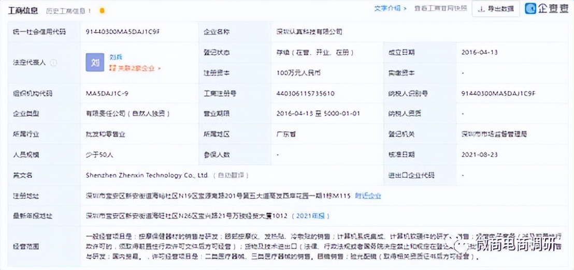Viewport: 574px width, 270px height.
Task: Open the 关联2家企业 link
Action: click(135, 68)
